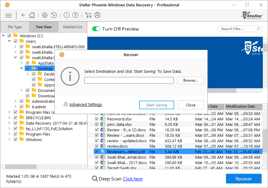Screen dimensions: 268x188
Task: Open the help question mark icon
Action: pos(76,15)
